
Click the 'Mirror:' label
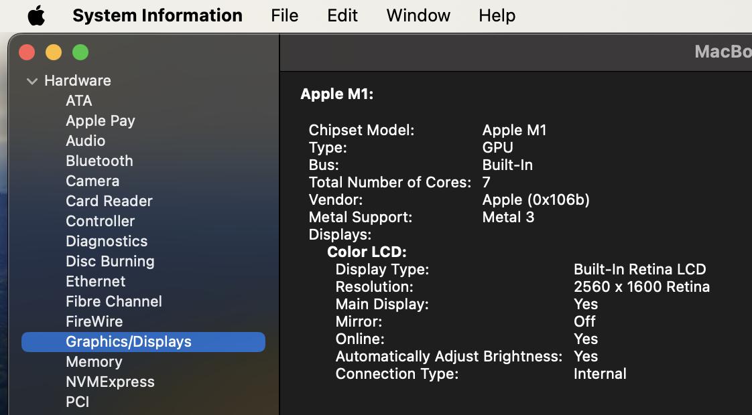(359, 321)
